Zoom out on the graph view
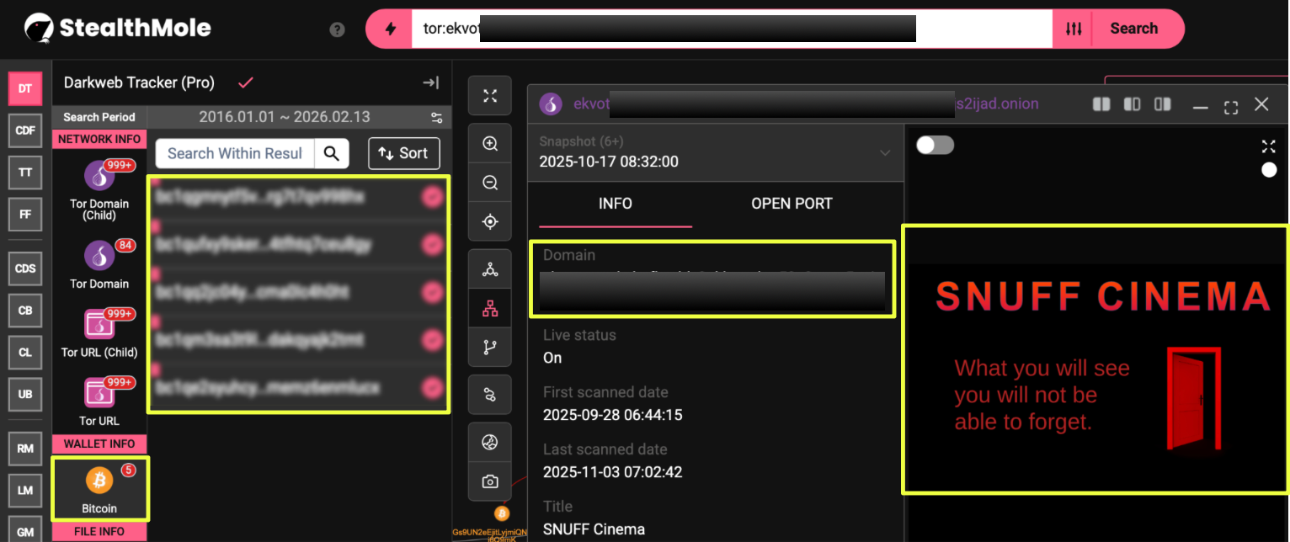1290x542 pixels. (490, 183)
